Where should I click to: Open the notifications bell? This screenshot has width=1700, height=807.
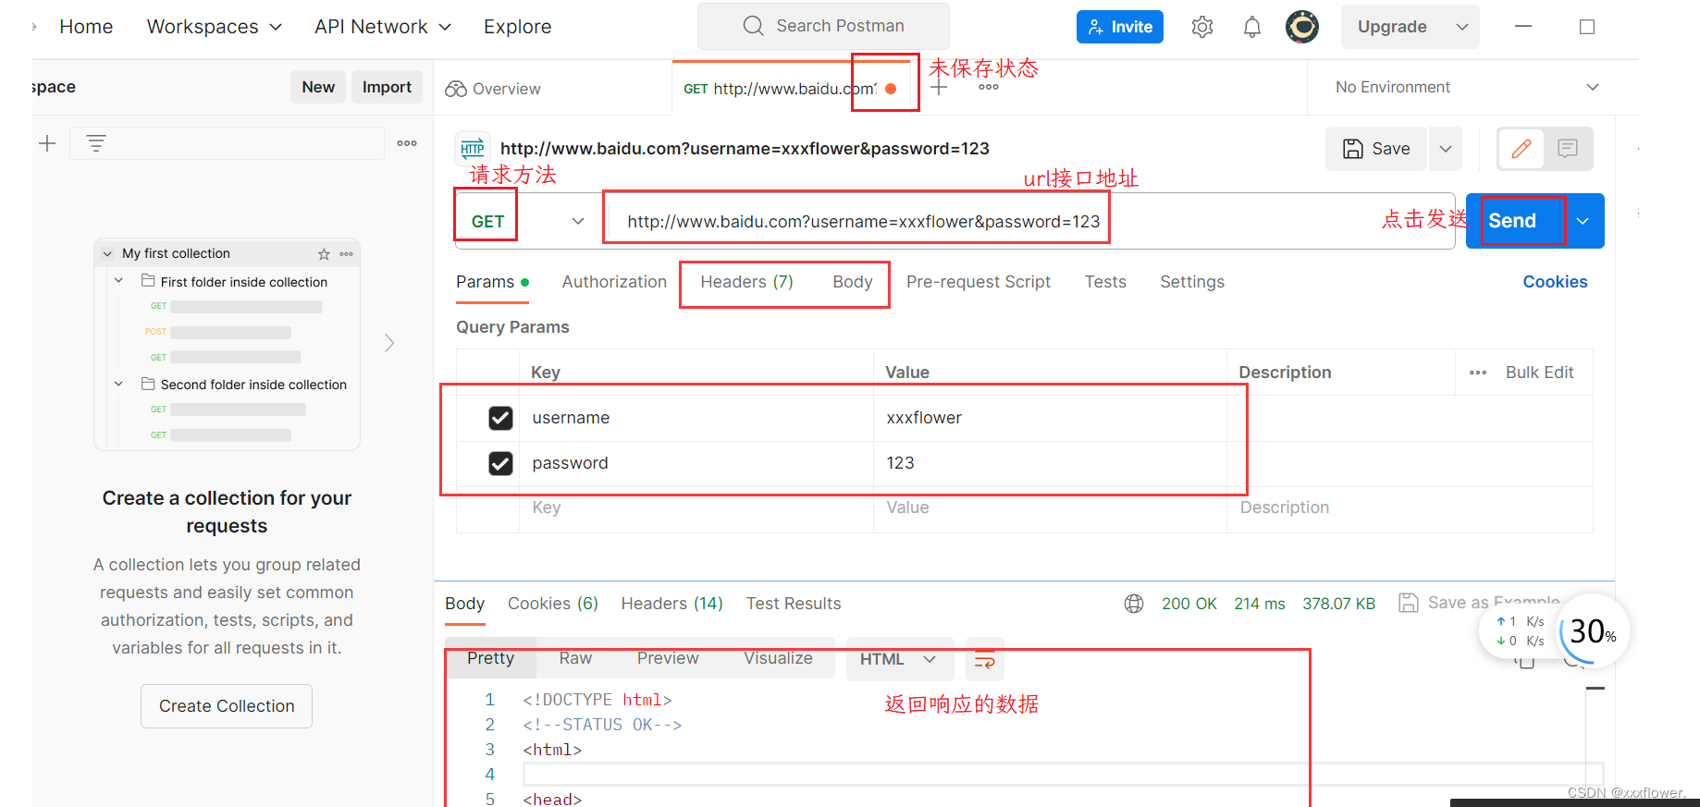(x=1252, y=27)
